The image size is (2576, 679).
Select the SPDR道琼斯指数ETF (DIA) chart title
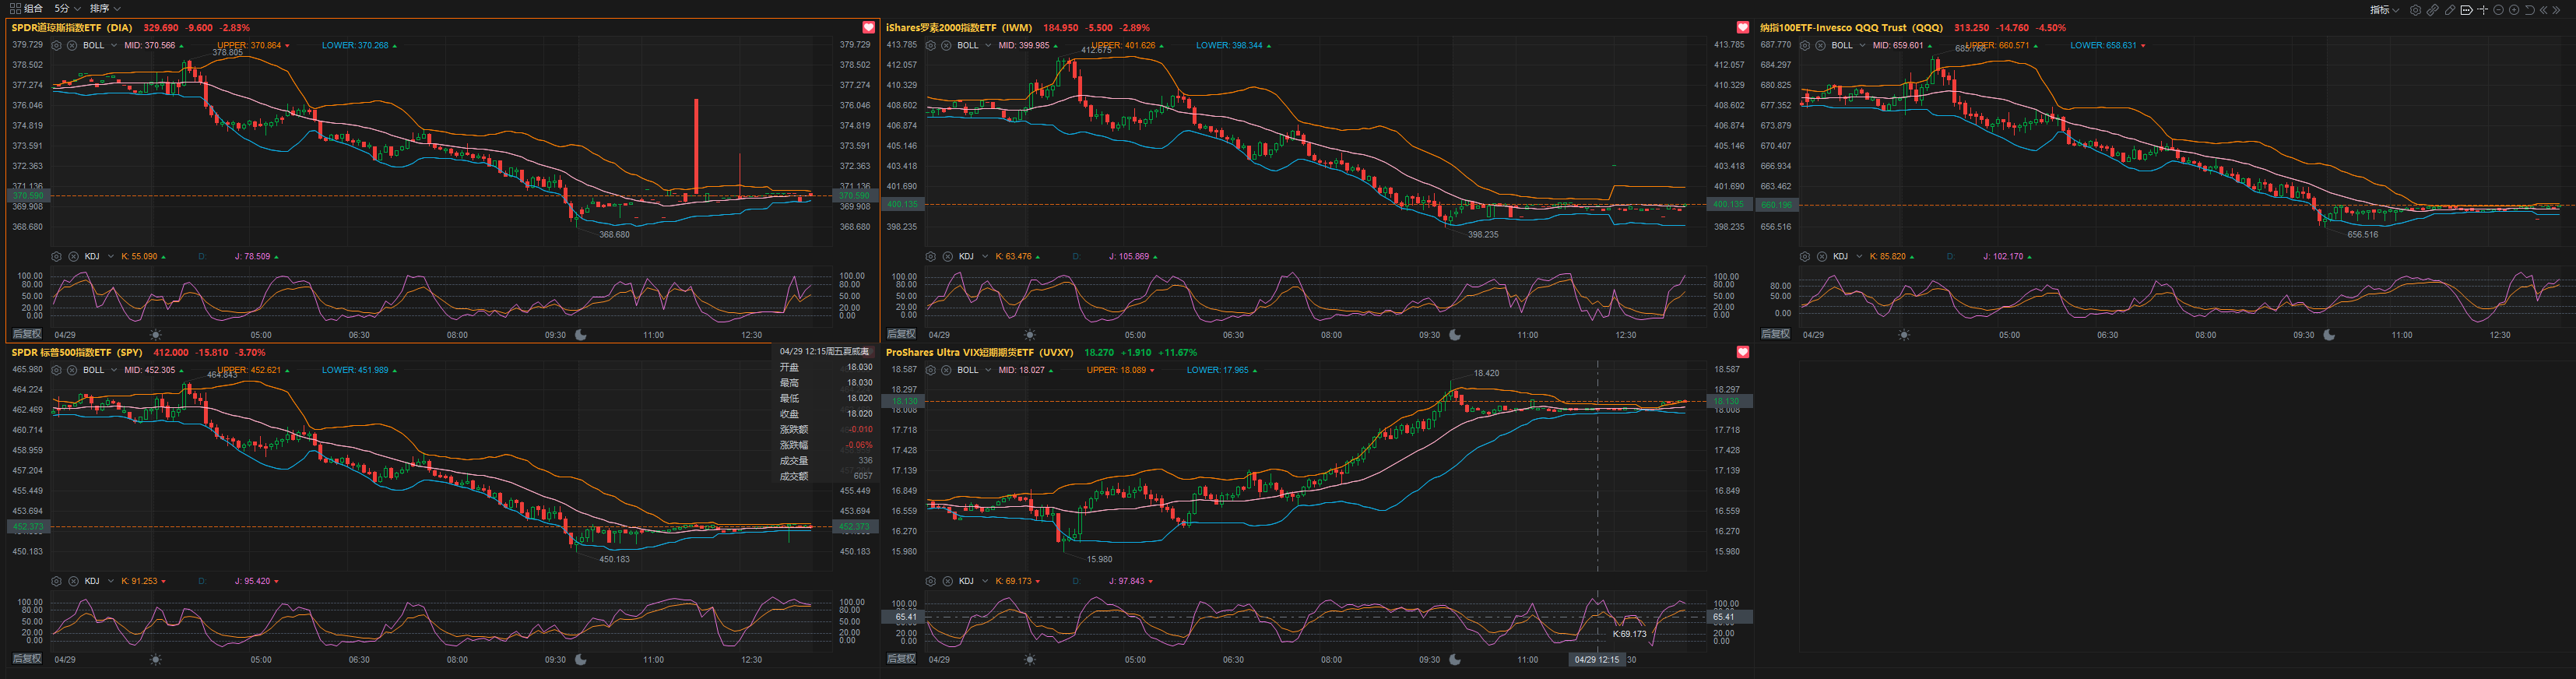point(72,28)
